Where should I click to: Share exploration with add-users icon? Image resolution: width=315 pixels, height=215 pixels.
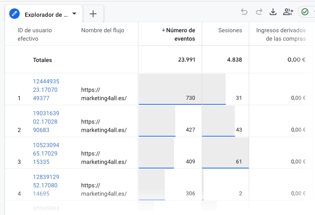[x=288, y=12]
